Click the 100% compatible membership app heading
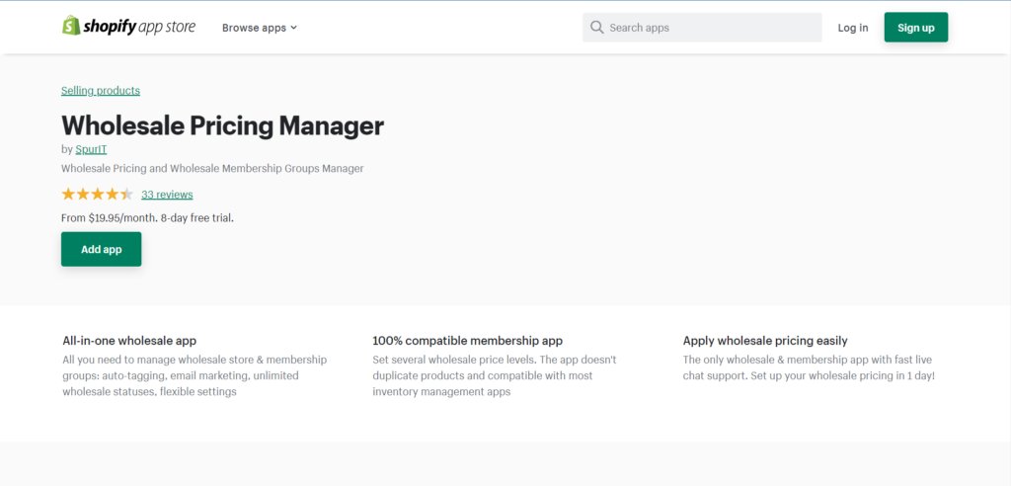This screenshot has width=1011, height=486. click(467, 340)
